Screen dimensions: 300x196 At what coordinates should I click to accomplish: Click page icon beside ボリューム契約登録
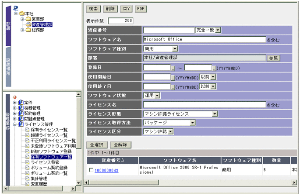27,168
